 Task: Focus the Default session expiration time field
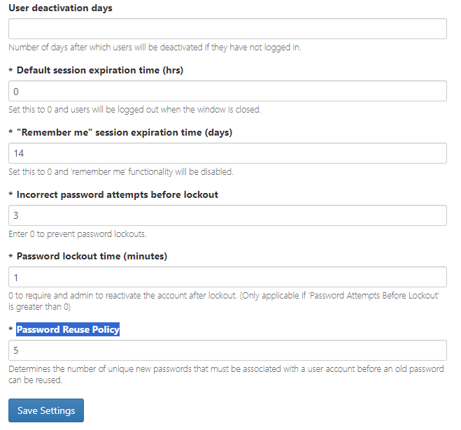(227, 91)
